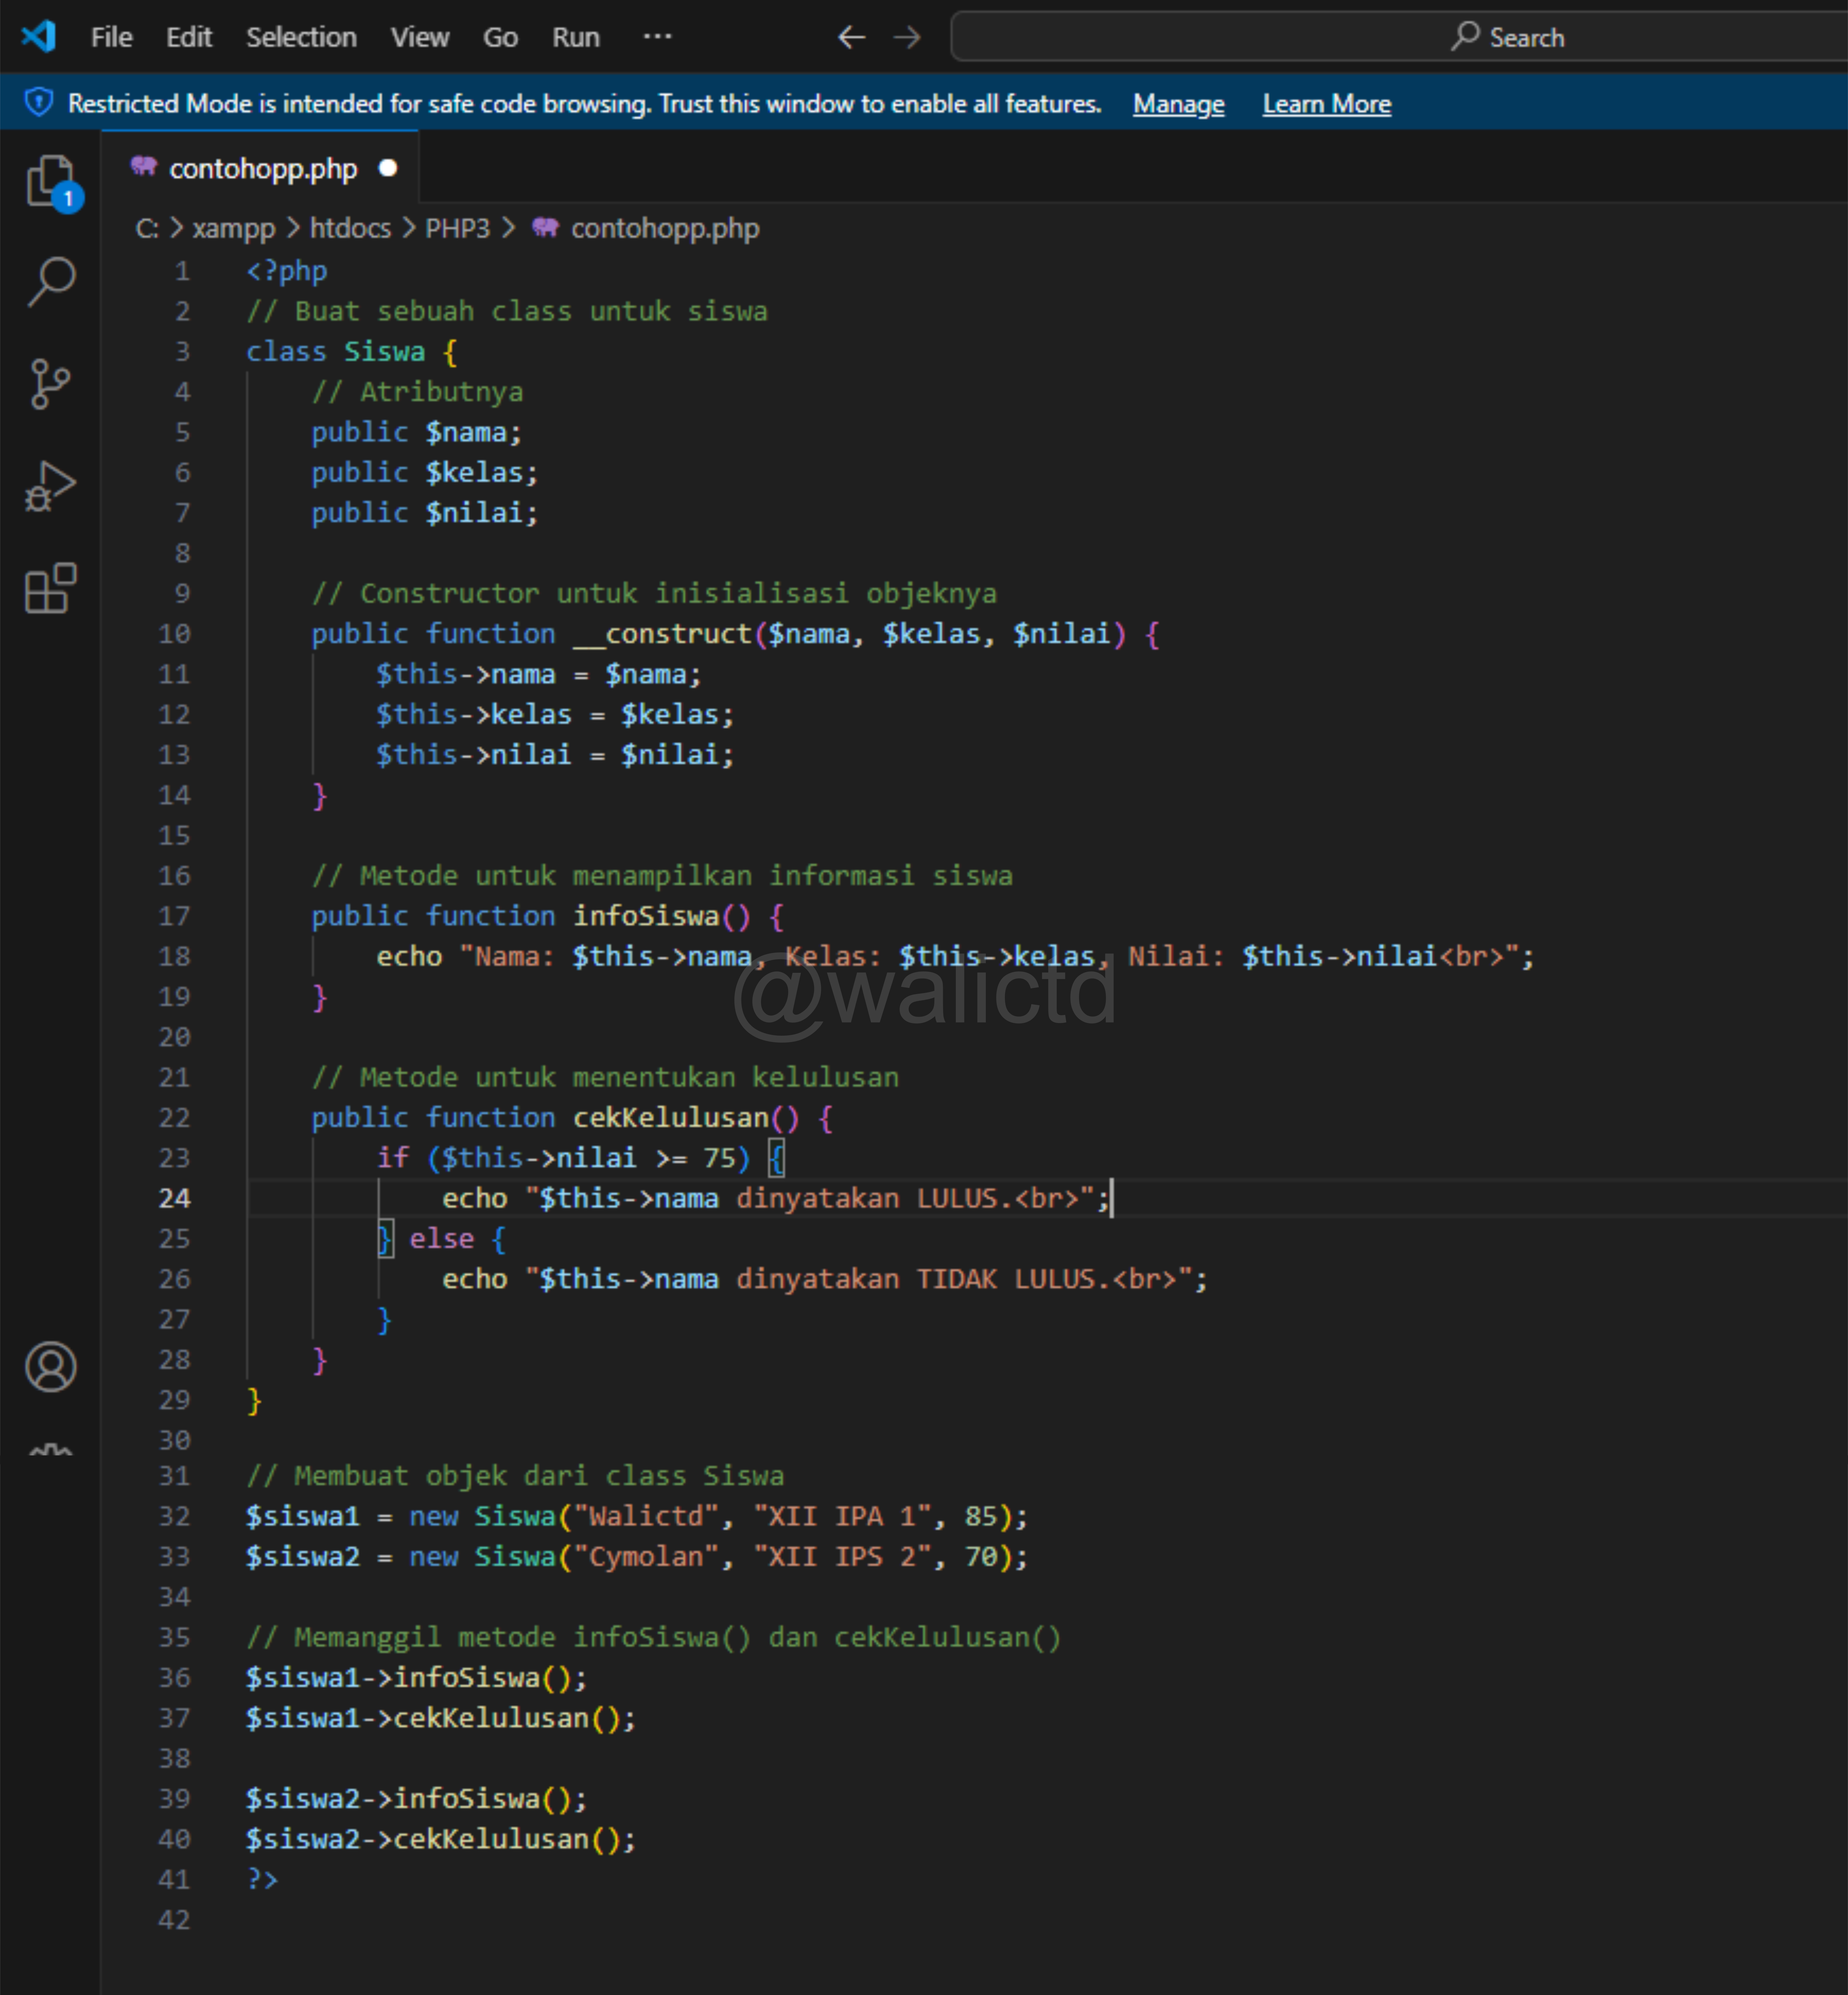Screen dimensions: 1848x1995
Task: Open the additional menus ellipsis
Action: pyautogui.click(x=657, y=37)
